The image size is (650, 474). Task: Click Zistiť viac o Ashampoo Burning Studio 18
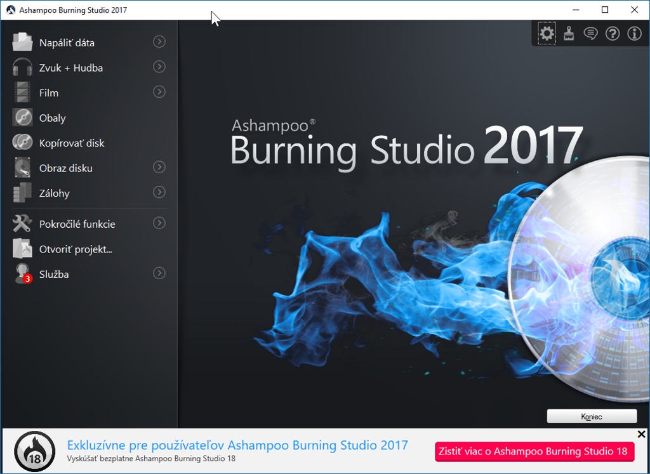[534, 451]
